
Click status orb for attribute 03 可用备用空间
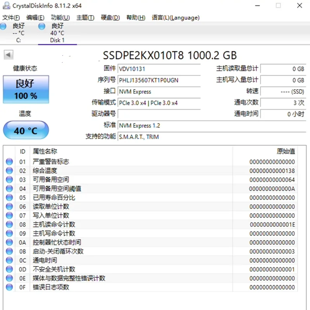click(x=9, y=179)
